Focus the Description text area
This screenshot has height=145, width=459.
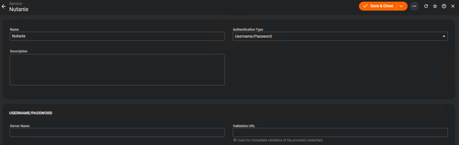[117, 70]
